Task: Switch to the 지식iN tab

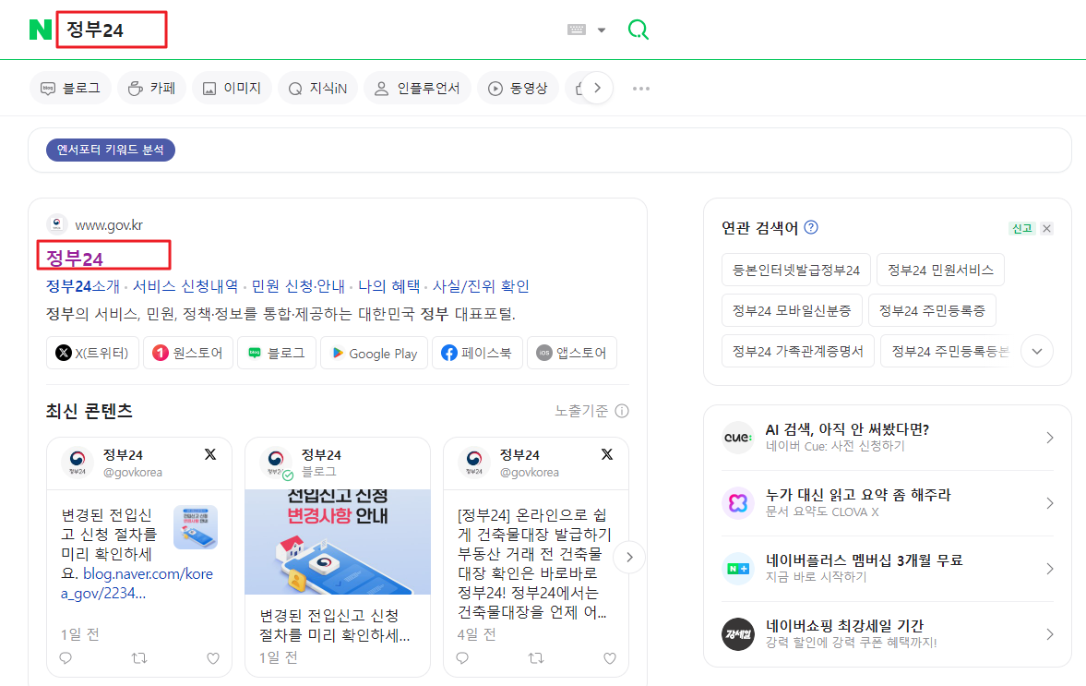Action: [318, 89]
